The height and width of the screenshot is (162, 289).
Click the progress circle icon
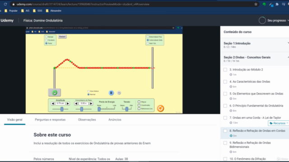tap(262, 20)
